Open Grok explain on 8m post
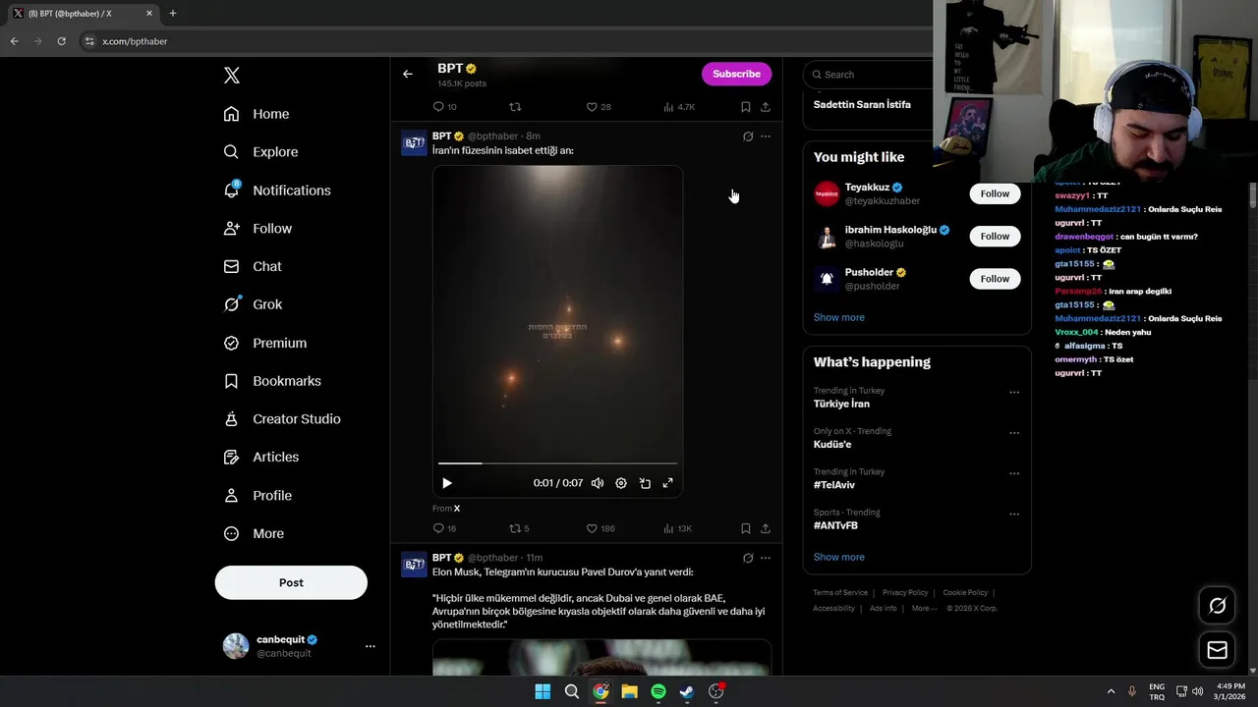Screen dimensions: 1258x707 tap(748, 136)
